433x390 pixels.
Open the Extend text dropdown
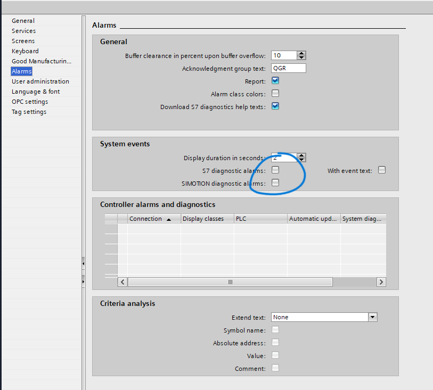(372, 317)
